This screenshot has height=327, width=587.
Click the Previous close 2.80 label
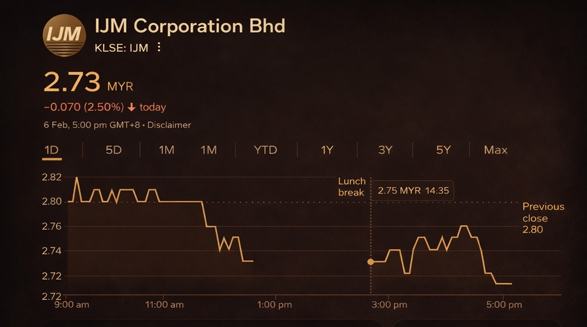tap(543, 218)
